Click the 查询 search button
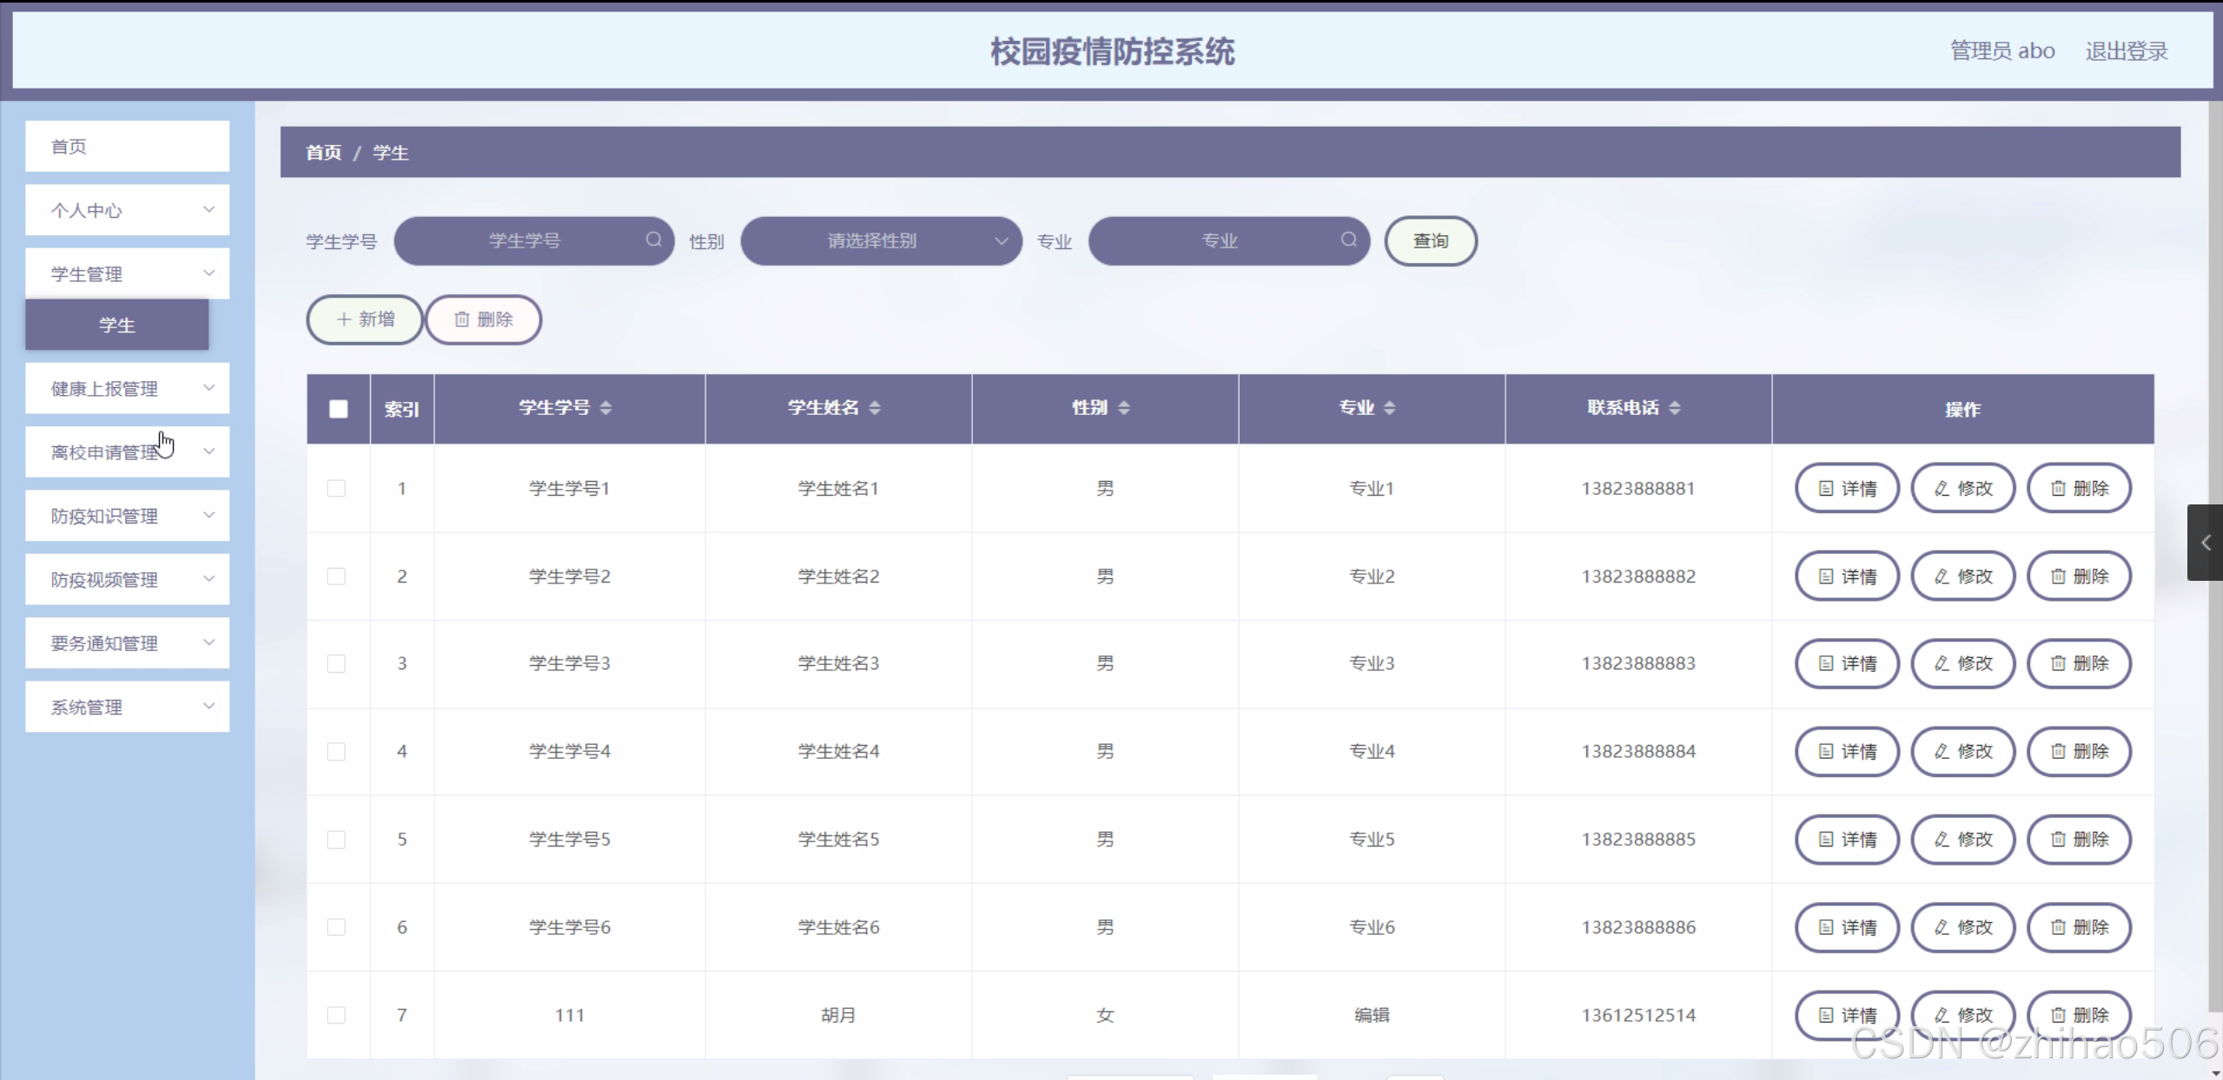This screenshot has width=2223, height=1080. (x=1430, y=240)
